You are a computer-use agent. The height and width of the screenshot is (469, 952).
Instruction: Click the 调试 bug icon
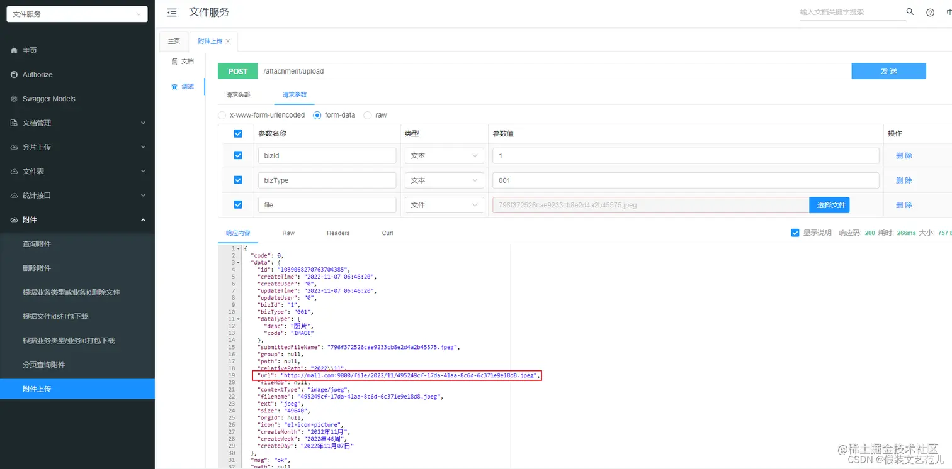(174, 87)
